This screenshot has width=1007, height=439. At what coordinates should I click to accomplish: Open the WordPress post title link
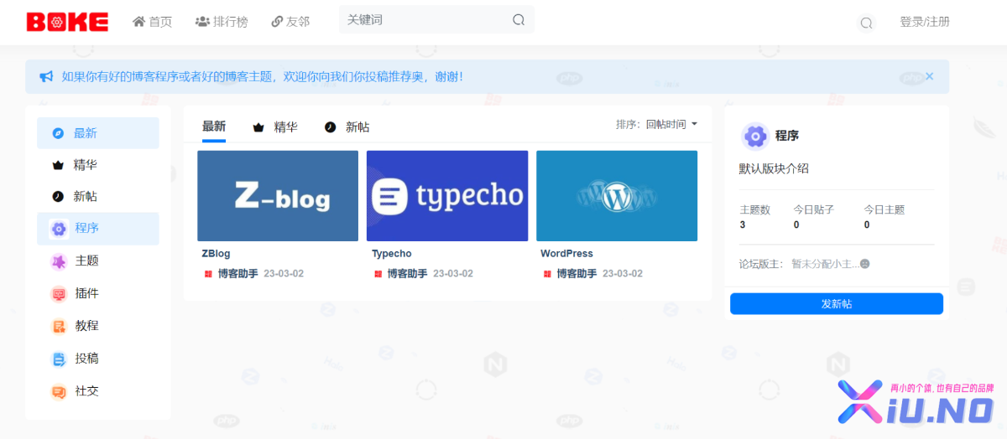[566, 253]
